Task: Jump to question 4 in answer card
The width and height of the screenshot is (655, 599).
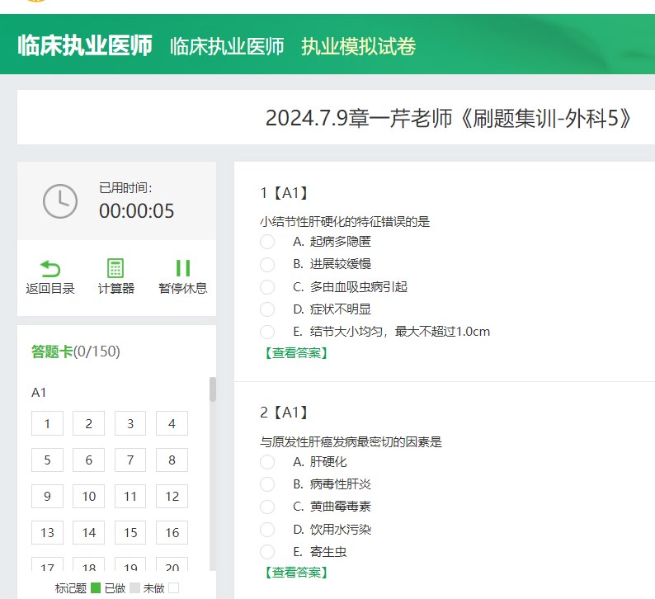Action: [172, 424]
